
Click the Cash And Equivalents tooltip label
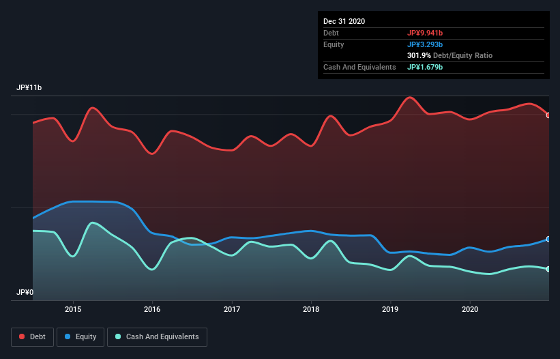359,67
